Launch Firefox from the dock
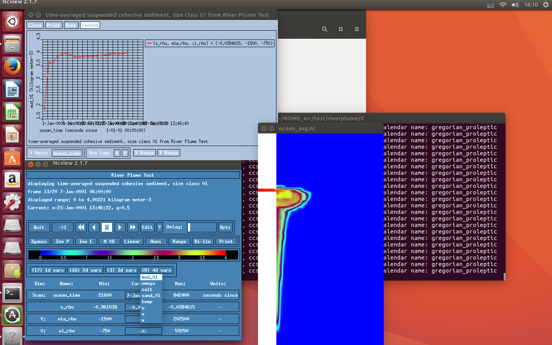552x345 pixels. click(x=12, y=67)
